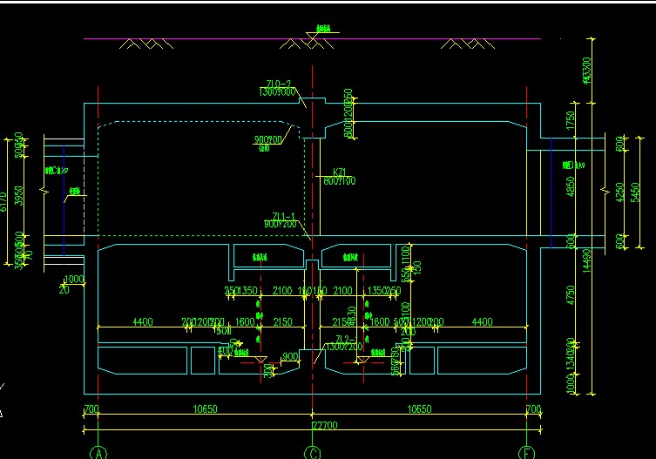Click the ZL1-1 beam label
The image size is (656, 459).
point(284,215)
